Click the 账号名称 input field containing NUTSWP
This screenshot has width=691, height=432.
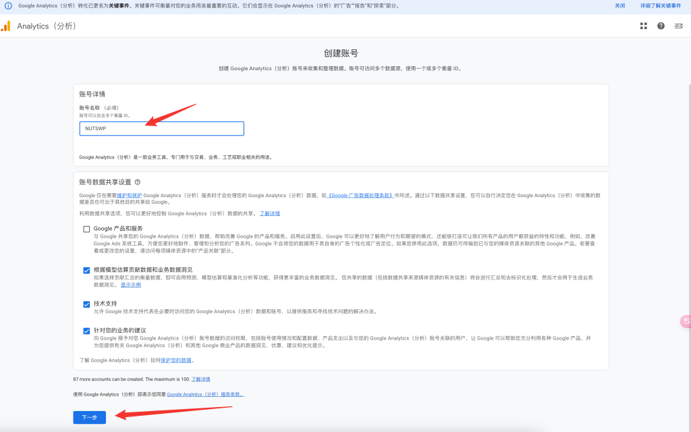[x=162, y=129]
